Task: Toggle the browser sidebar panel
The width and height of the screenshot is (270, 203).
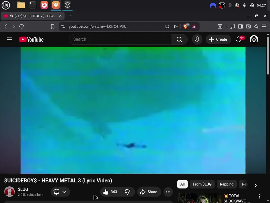Action: tap(240, 27)
